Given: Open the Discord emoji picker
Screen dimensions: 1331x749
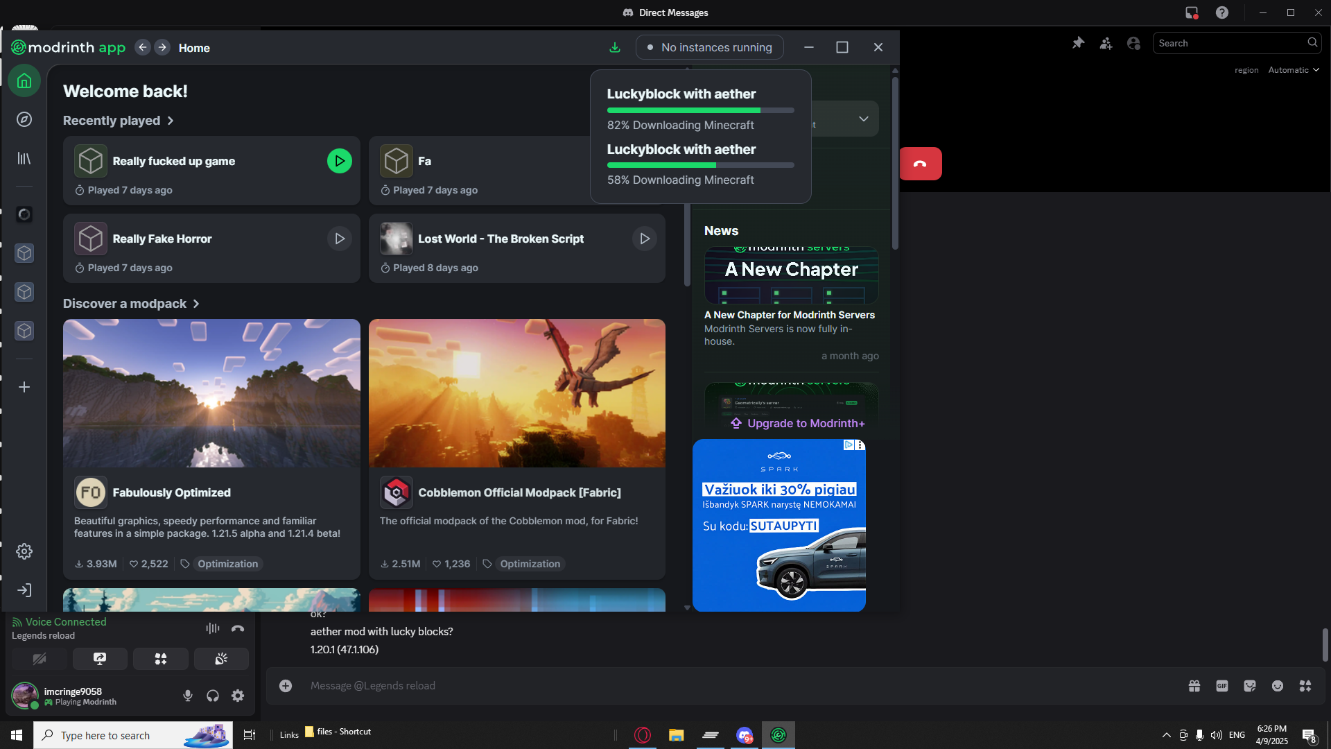Looking at the screenshot, I should (1278, 686).
